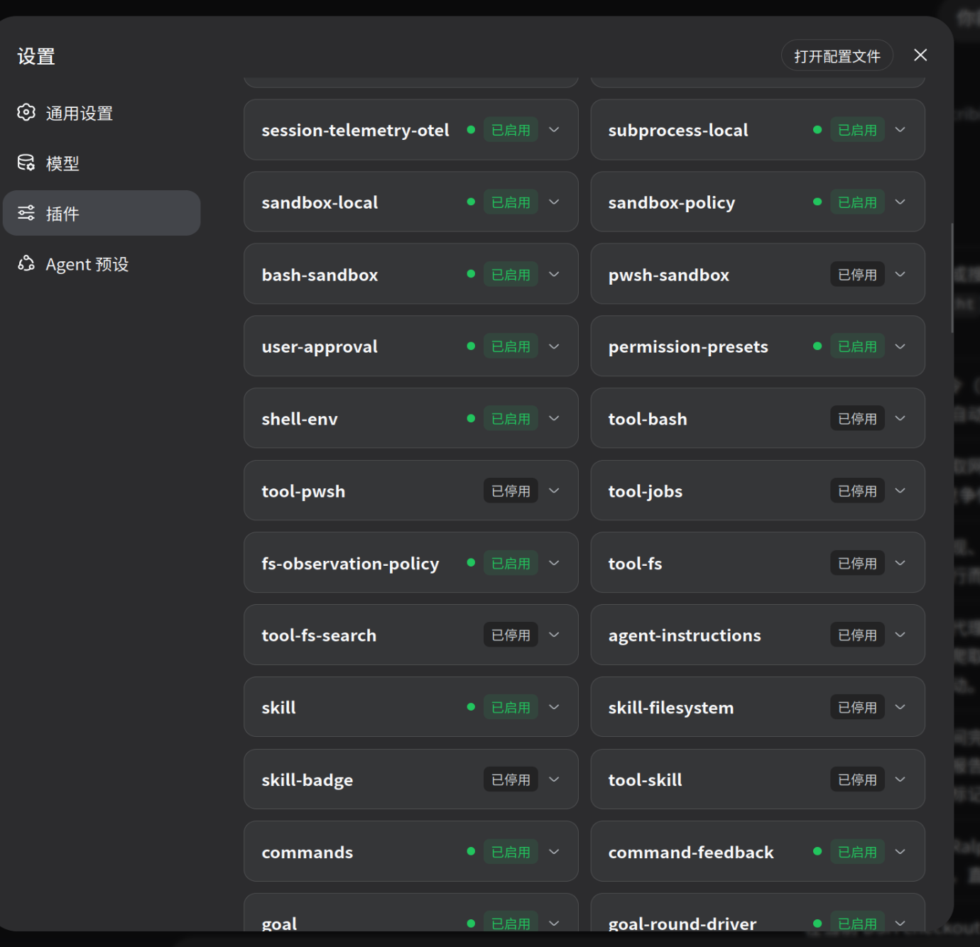Toggle 已停用 badge for tool-fs-search

pyautogui.click(x=511, y=635)
